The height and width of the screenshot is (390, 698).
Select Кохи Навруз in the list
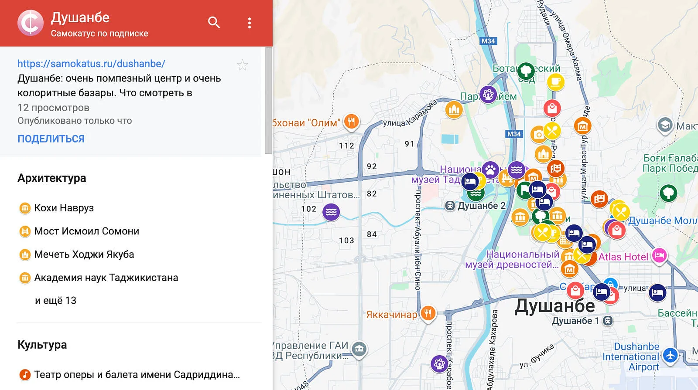click(x=64, y=208)
